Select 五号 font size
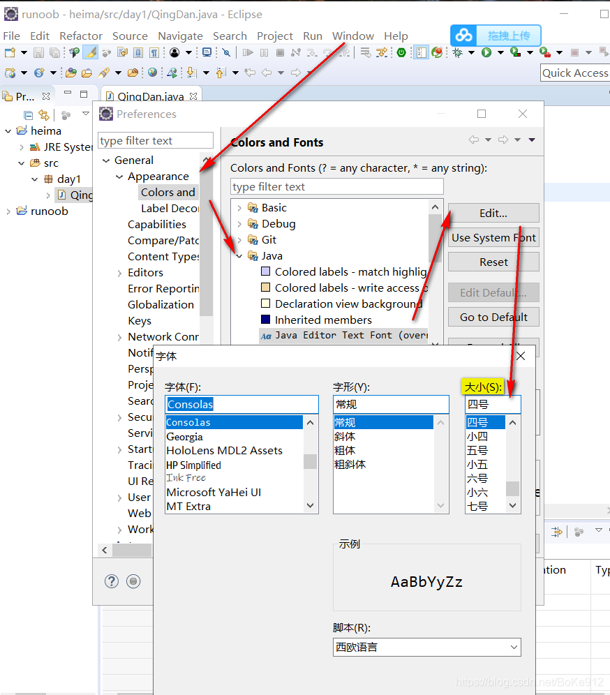 pyautogui.click(x=477, y=451)
